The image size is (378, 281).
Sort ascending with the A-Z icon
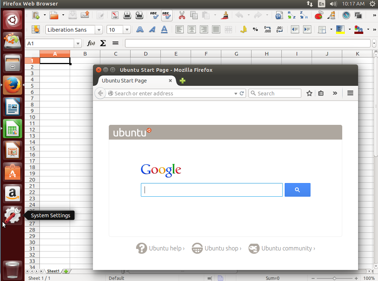click(x=291, y=15)
